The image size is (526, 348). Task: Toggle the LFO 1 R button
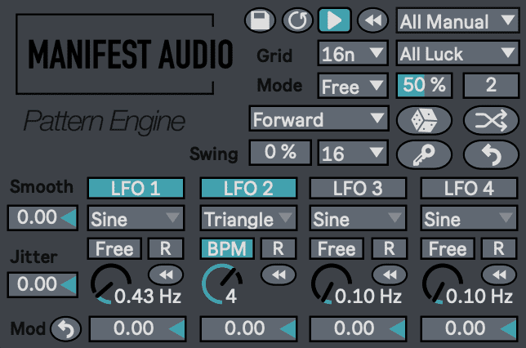point(166,248)
